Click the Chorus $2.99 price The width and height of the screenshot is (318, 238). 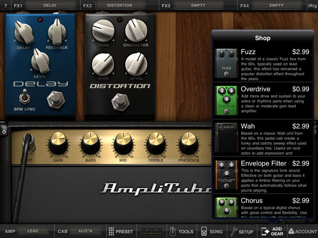(x=301, y=200)
